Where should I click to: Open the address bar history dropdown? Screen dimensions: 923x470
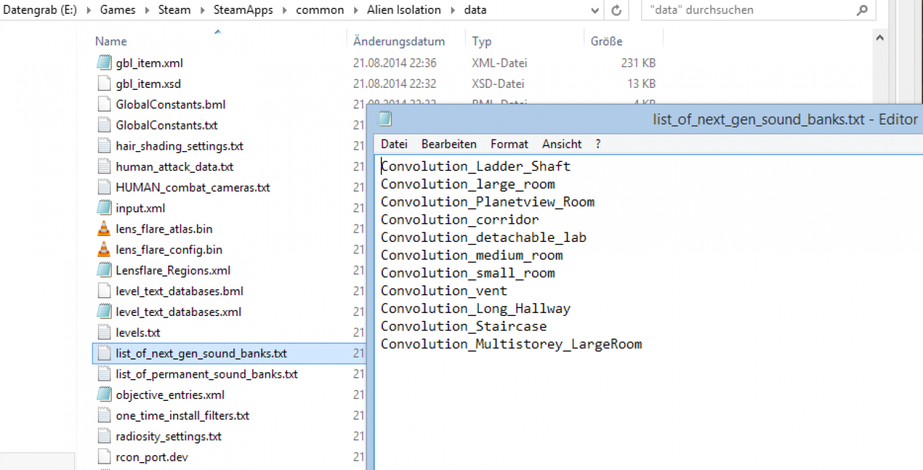[595, 10]
